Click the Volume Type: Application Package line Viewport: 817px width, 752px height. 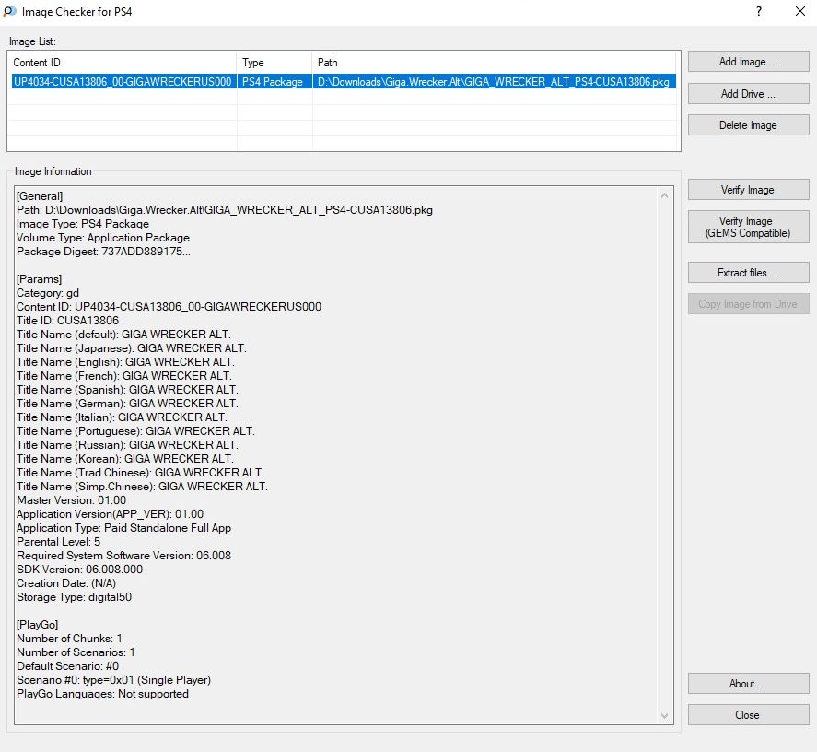pyautogui.click(x=103, y=238)
